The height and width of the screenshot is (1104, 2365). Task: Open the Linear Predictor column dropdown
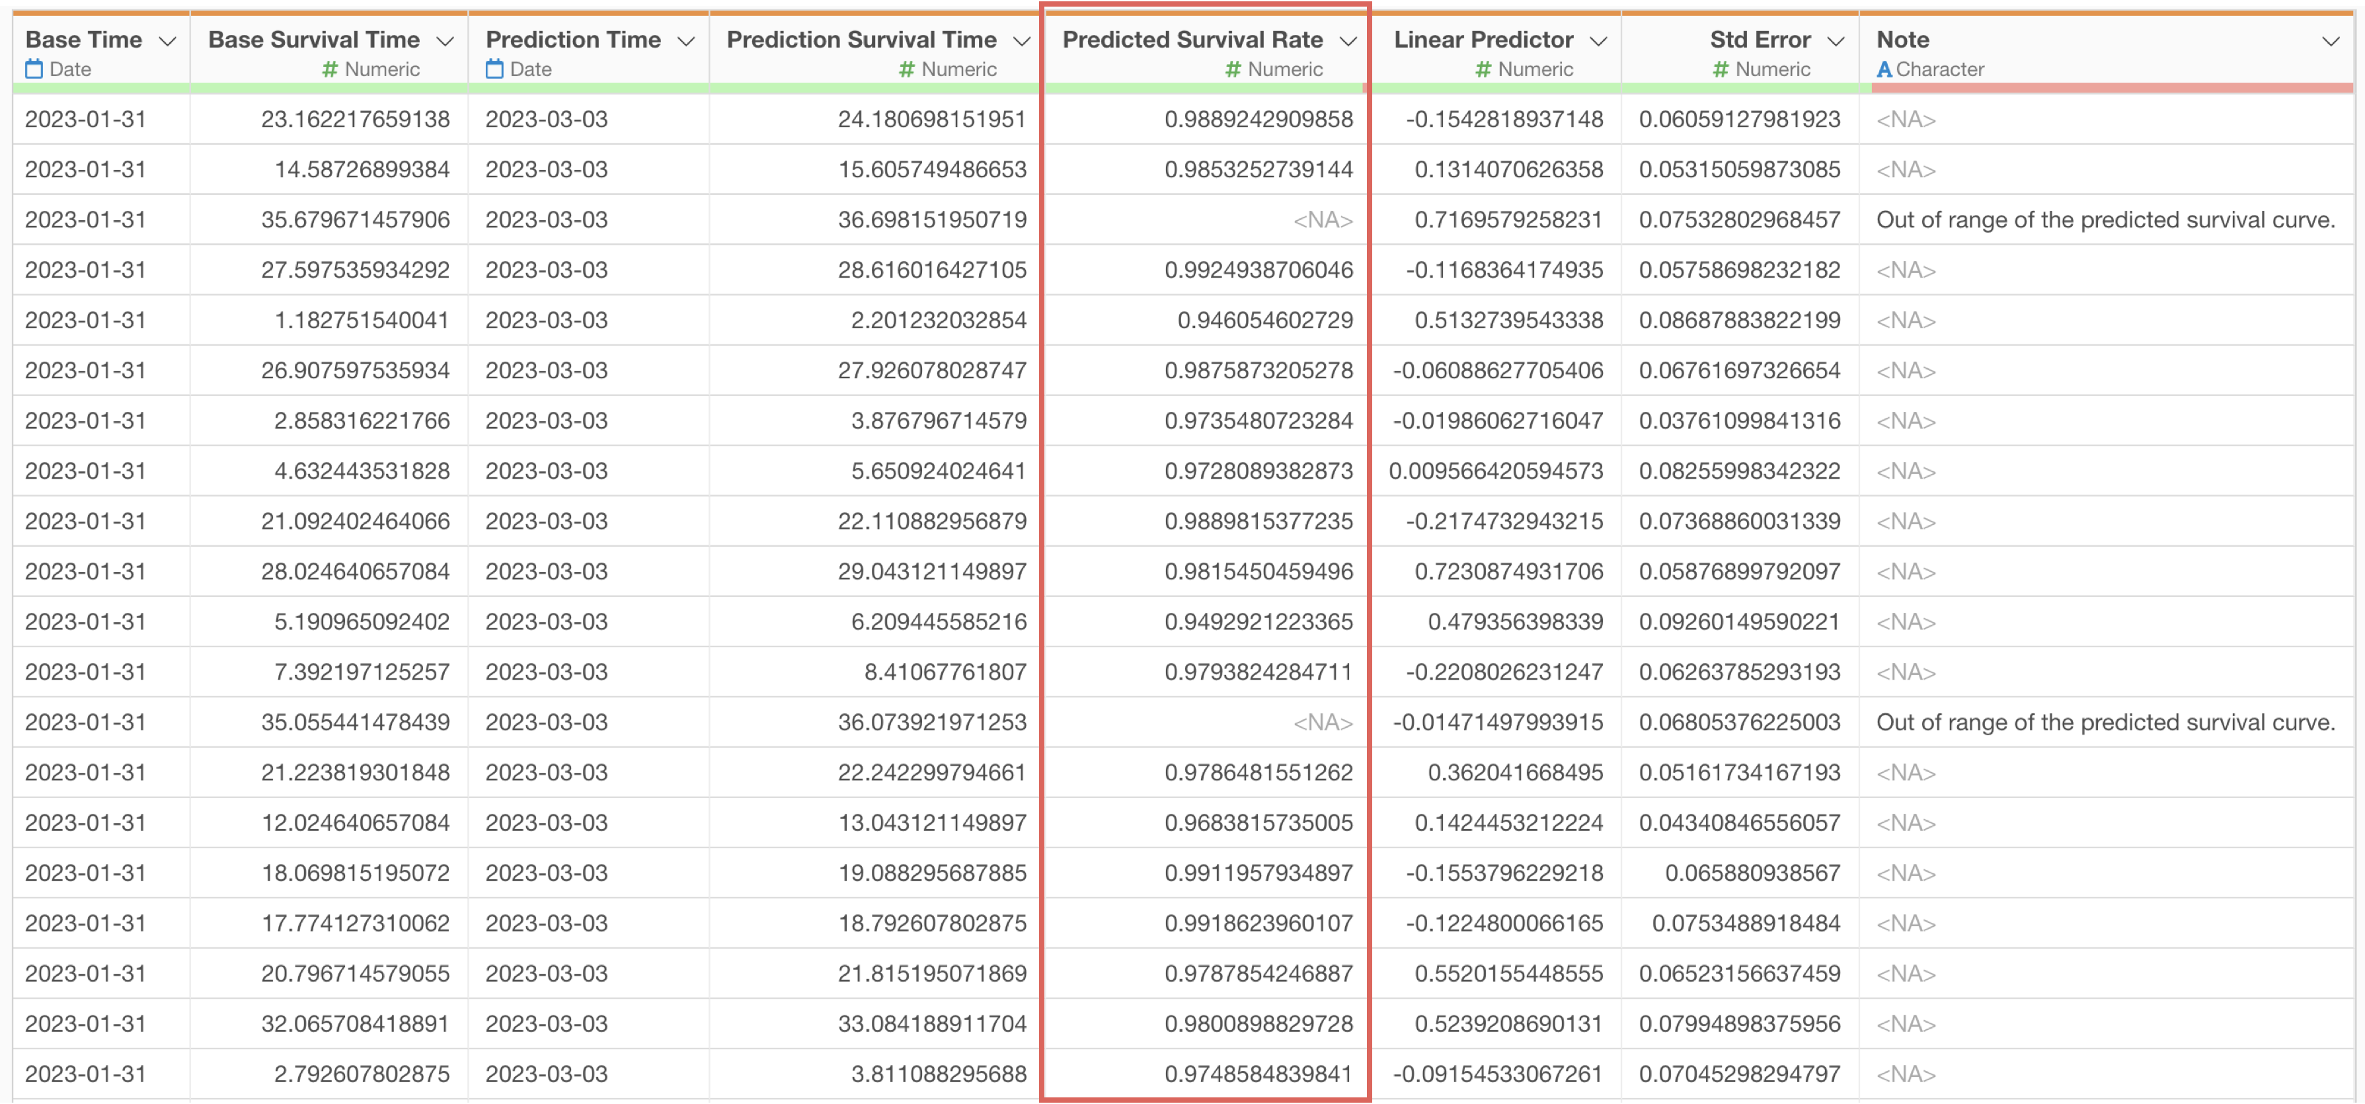(x=1598, y=42)
